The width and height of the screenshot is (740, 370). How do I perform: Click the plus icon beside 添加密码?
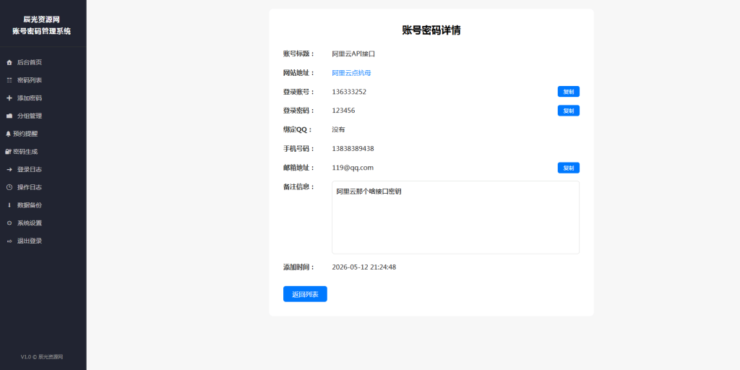(9, 98)
